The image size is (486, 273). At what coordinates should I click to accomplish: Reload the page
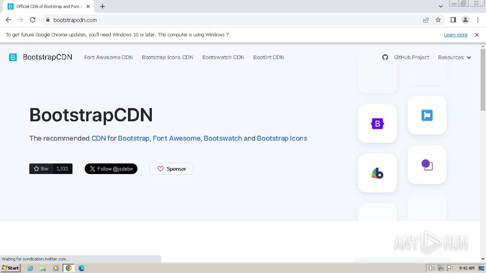point(33,20)
